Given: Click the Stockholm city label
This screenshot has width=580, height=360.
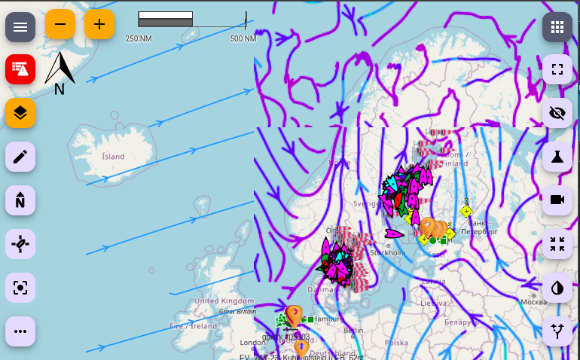Looking at the screenshot, I should (388, 253).
